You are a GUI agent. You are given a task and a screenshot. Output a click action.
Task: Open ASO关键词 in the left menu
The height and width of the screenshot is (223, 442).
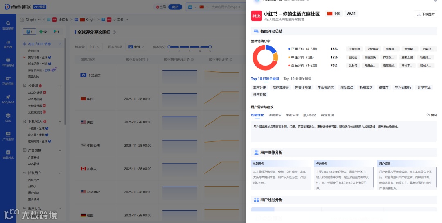37,93
